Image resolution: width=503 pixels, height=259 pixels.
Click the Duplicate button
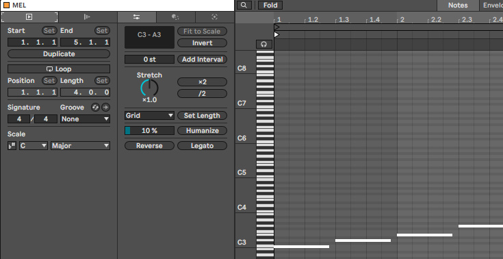(x=59, y=53)
